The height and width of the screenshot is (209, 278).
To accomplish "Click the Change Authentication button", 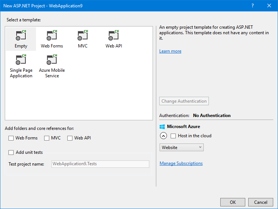I will coord(184,101).
